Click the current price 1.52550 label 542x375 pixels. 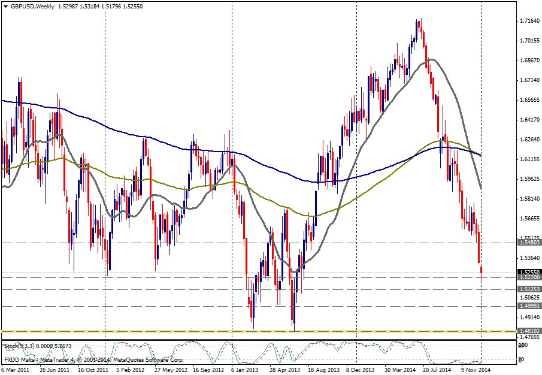[x=529, y=271]
